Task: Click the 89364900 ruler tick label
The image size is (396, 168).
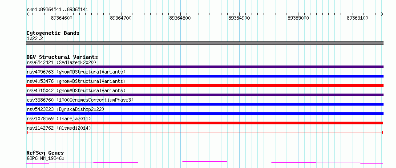Action: (x=239, y=18)
